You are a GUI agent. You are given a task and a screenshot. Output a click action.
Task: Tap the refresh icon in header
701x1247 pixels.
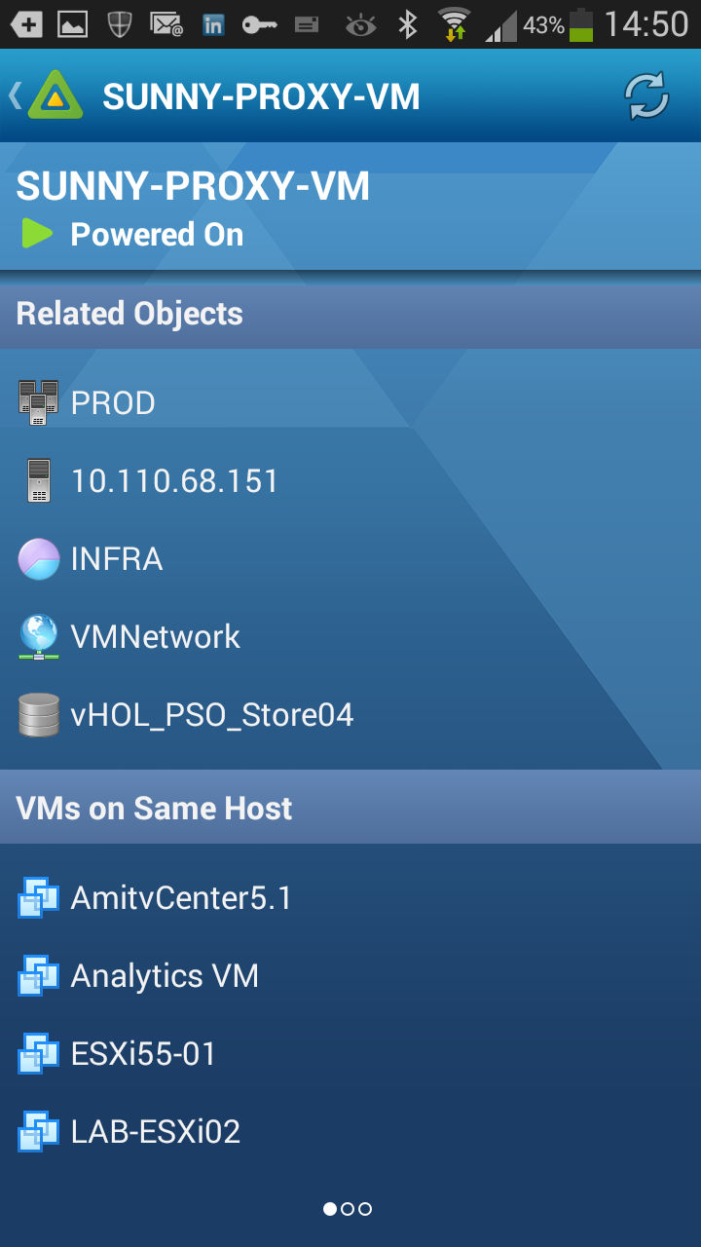646,96
